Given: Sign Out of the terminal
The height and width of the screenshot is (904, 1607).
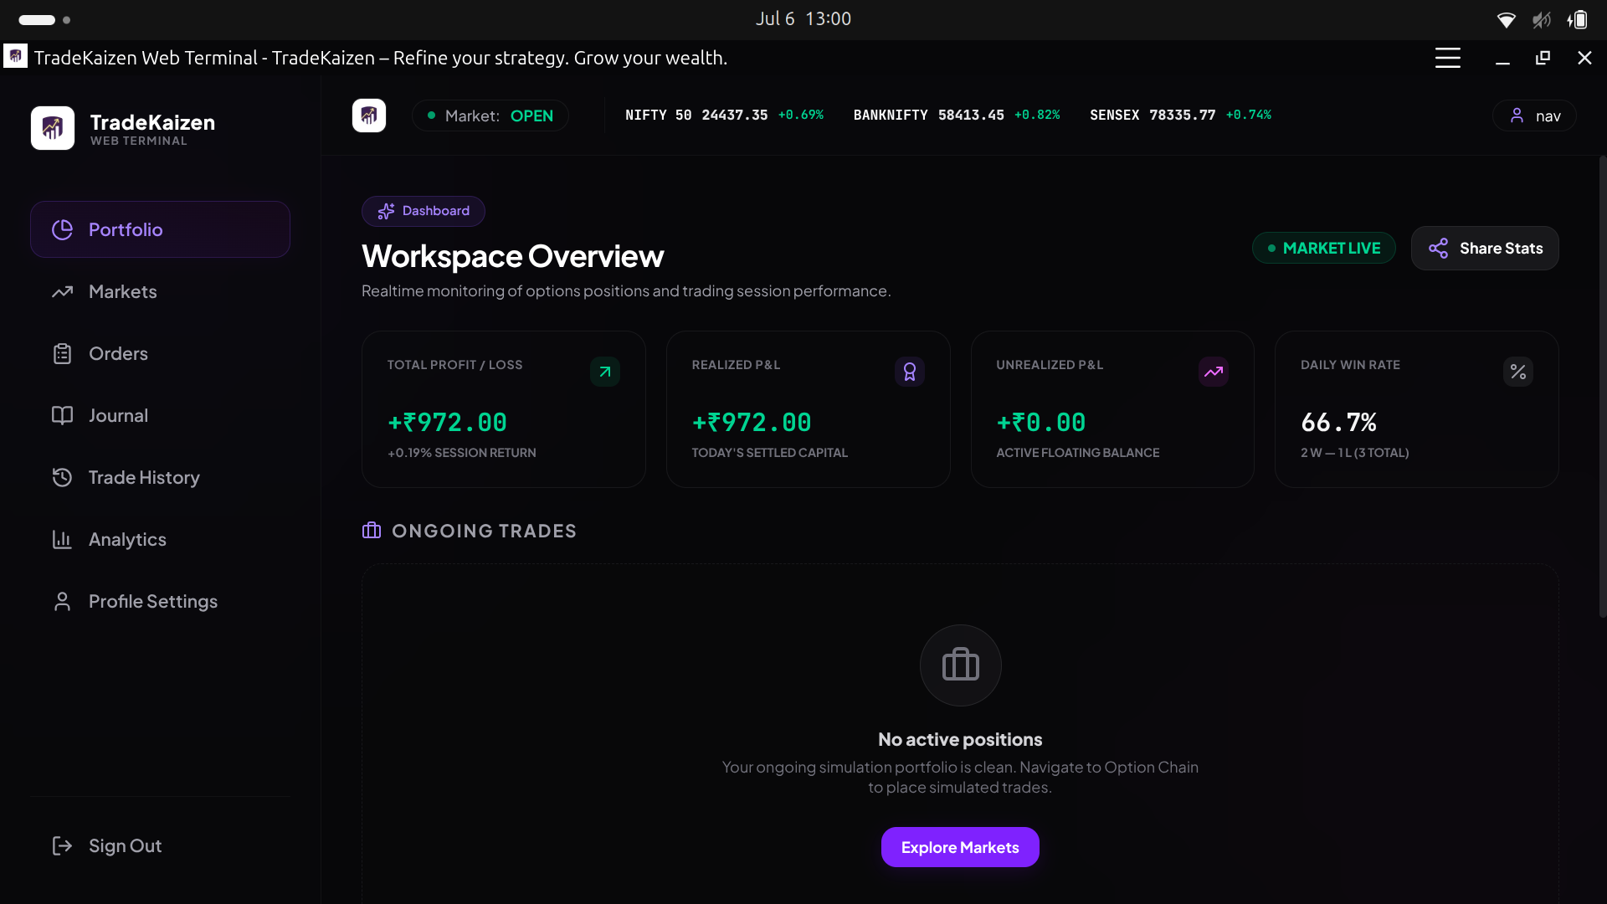Looking at the screenshot, I should (x=160, y=845).
